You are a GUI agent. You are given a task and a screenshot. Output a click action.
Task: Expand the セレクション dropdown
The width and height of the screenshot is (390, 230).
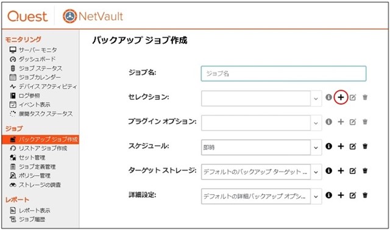pyautogui.click(x=316, y=99)
